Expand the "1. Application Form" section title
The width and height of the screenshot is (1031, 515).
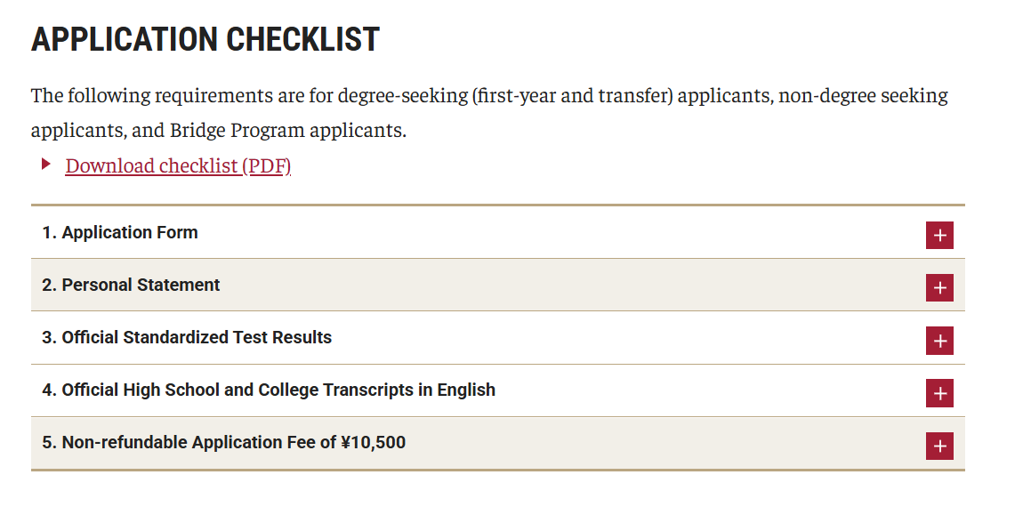pyautogui.click(x=120, y=233)
